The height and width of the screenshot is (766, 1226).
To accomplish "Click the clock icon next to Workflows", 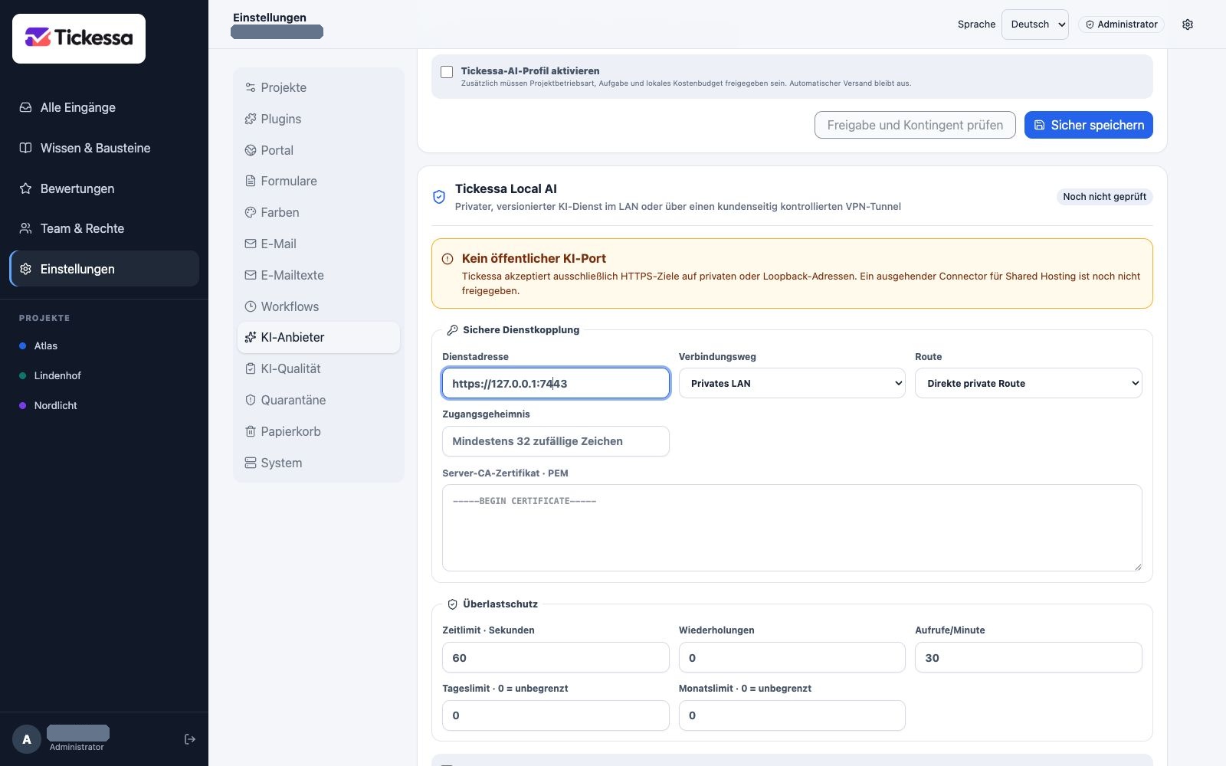I will (x=251, y=306).
